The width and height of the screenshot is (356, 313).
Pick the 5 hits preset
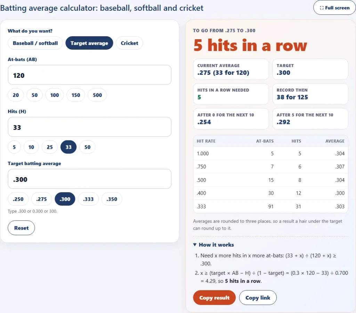(14, 147)
